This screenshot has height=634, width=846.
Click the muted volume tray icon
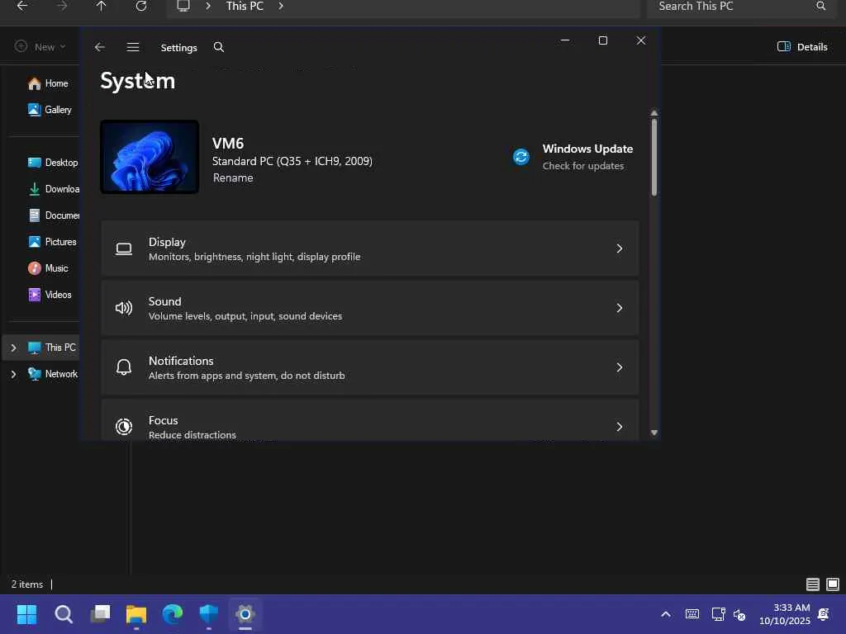click(x=739, y=614)
